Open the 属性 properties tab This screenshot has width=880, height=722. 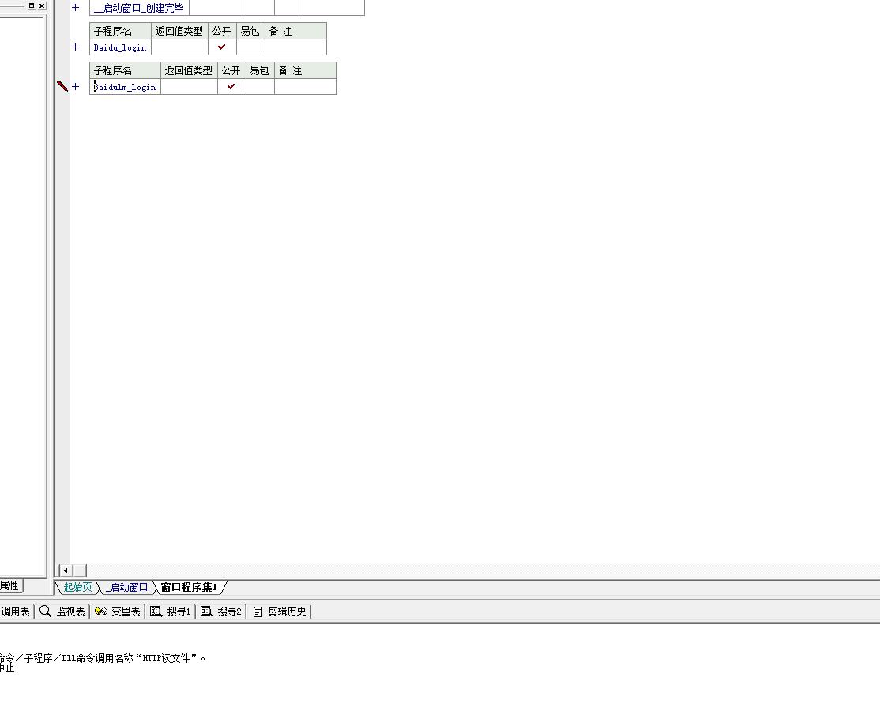pos(9,586)
